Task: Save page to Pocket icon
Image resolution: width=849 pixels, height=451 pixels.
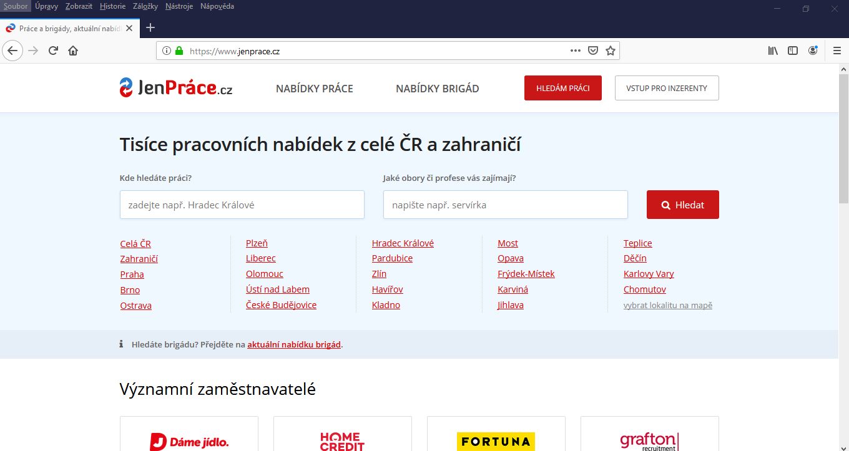Action: tap(594, 51)
